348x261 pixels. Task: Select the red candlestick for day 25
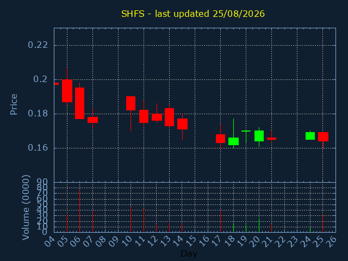point(323,136)
